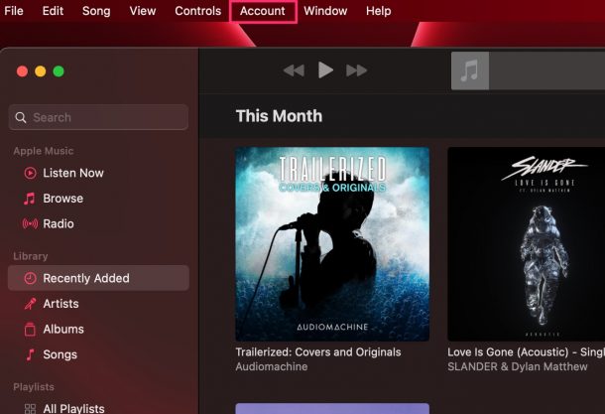The image size is (605, 414).
Task: Click the yellow minimize window button
Action: coord(40,71)
